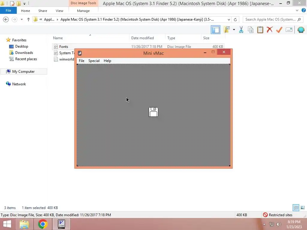Click the search magnifier icon
Image resolution: width=307 pixels, height=230 pixels.
pos(299,19)
